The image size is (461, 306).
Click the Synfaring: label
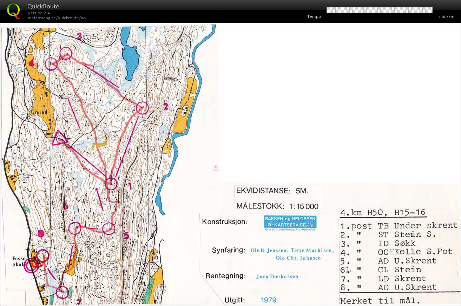click(x=229, y=250)
